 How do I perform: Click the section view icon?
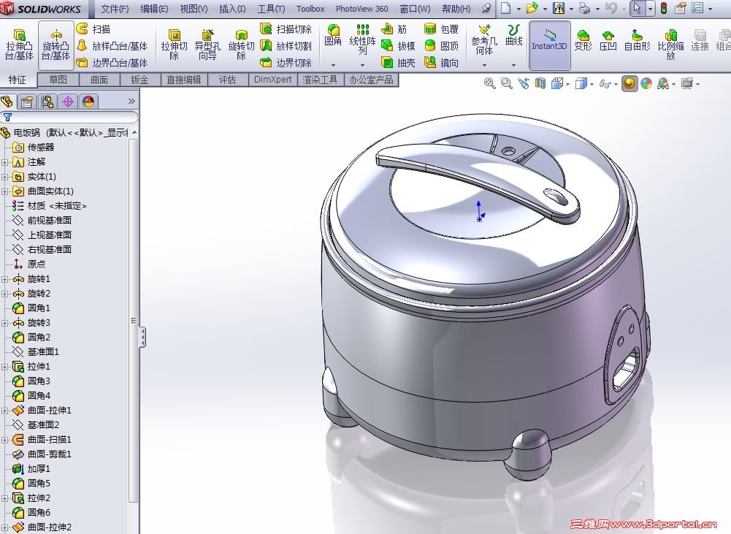tap(540, 84)
